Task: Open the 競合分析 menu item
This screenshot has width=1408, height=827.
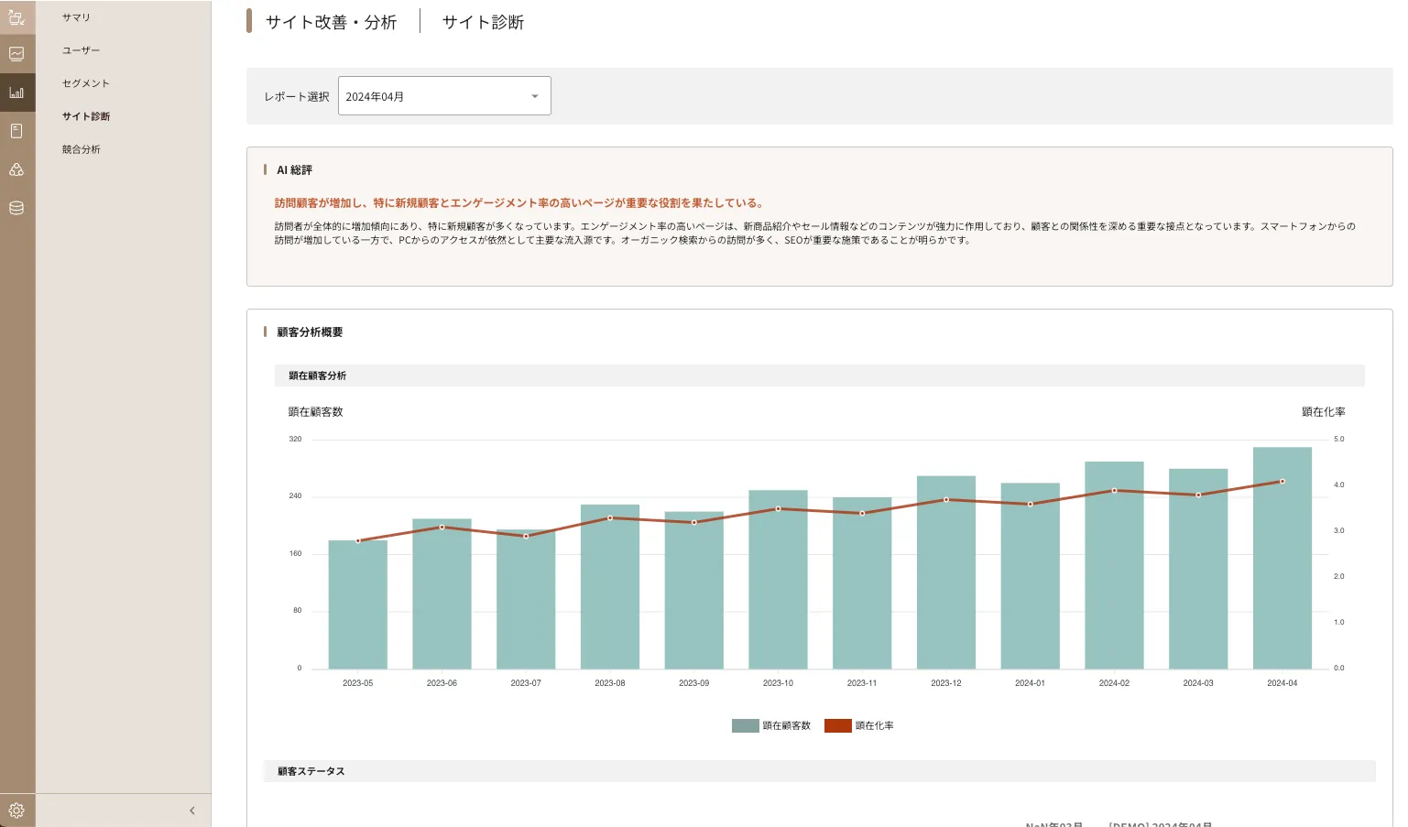Action: (x=82, y=149)
